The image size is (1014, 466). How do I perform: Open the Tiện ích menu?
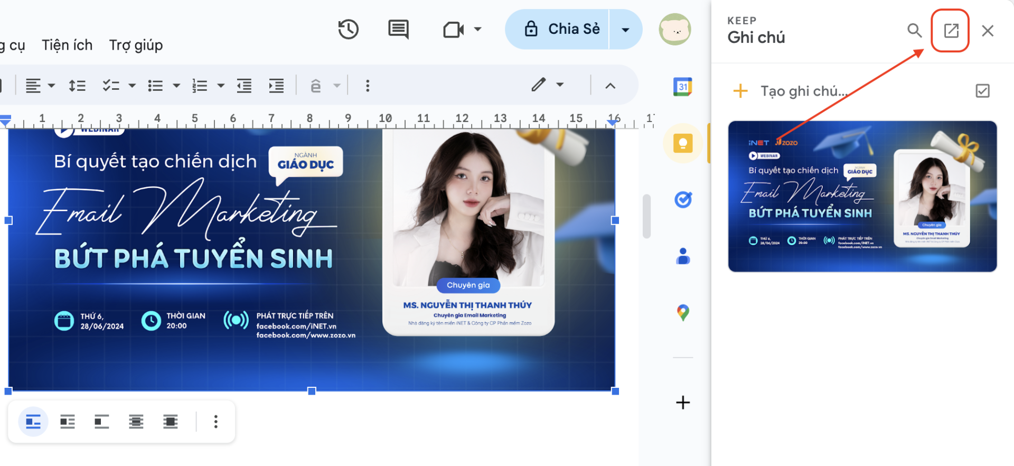67,45
